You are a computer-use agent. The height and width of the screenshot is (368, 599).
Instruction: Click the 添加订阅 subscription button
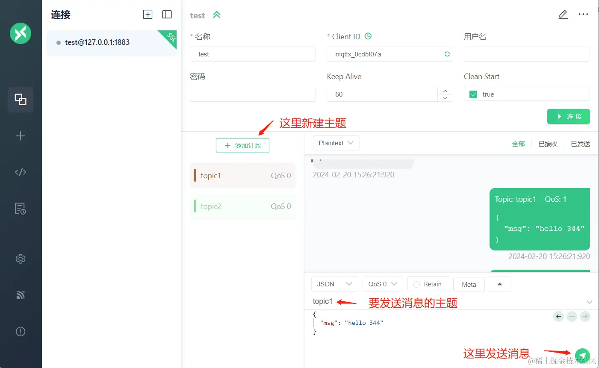coord(242,145)
